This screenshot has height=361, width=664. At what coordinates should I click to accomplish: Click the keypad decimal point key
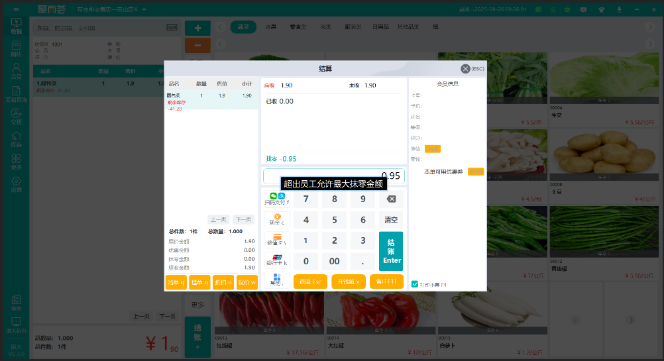point(362,261)
